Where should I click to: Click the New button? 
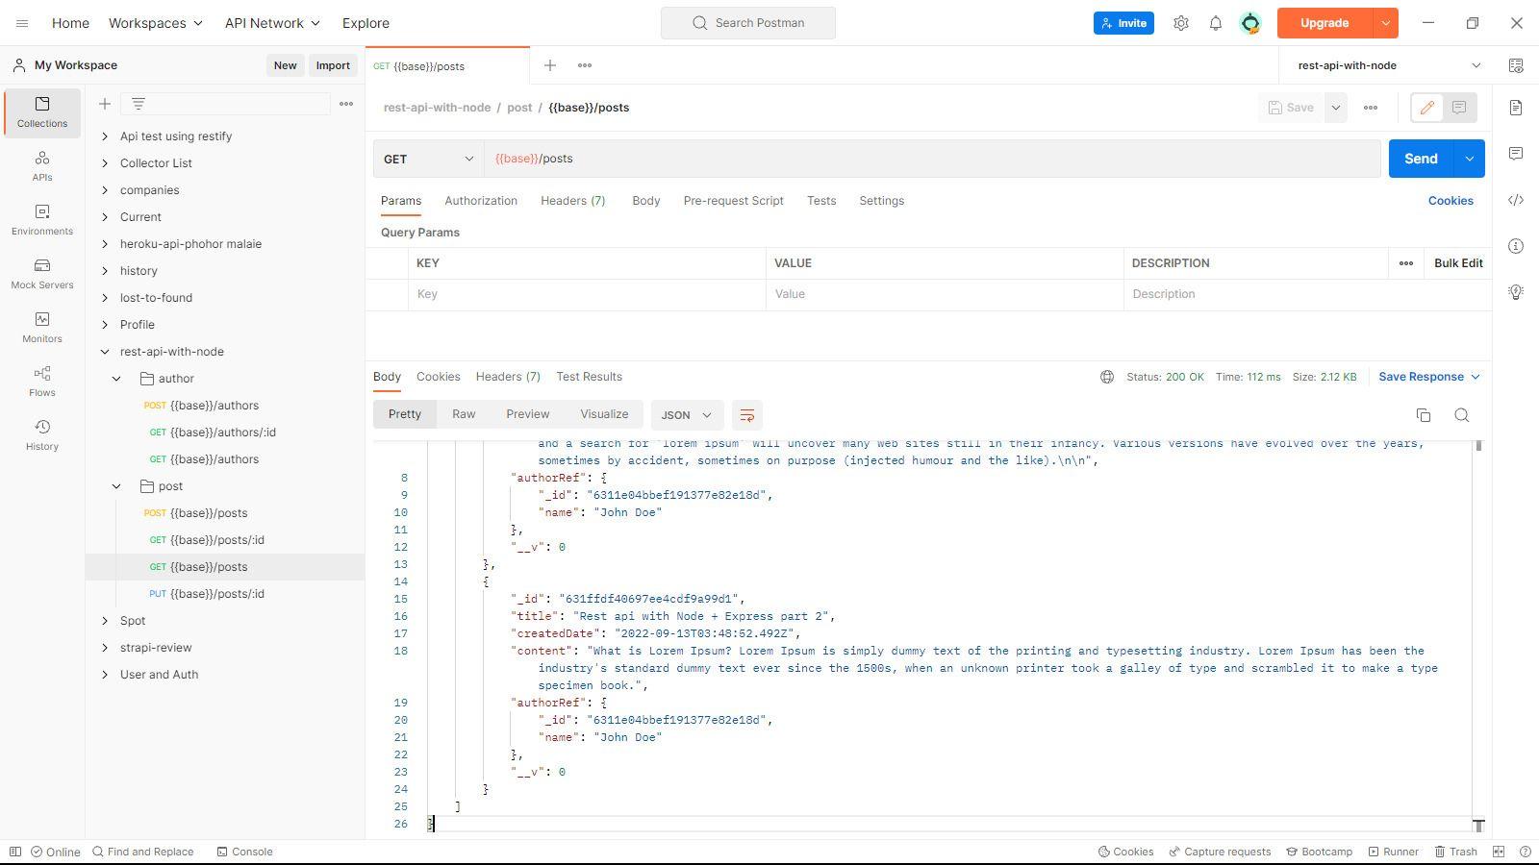tap(285, 65)
